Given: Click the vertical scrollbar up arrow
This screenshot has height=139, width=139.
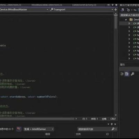Looking at the screenshot, I should 116,14.
